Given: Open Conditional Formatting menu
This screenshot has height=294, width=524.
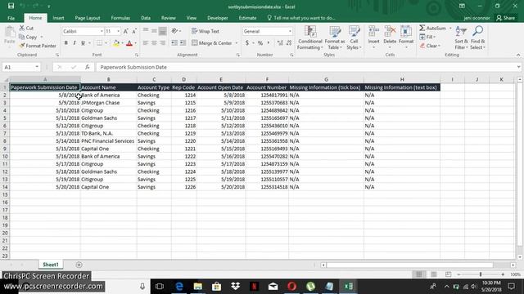Looking at the screenshot, I should tap(310, 38).
